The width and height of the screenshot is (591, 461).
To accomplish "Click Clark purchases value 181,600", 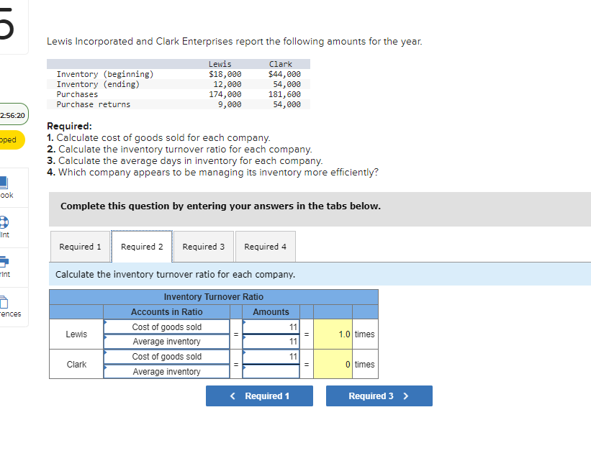I will click(284, 94).
